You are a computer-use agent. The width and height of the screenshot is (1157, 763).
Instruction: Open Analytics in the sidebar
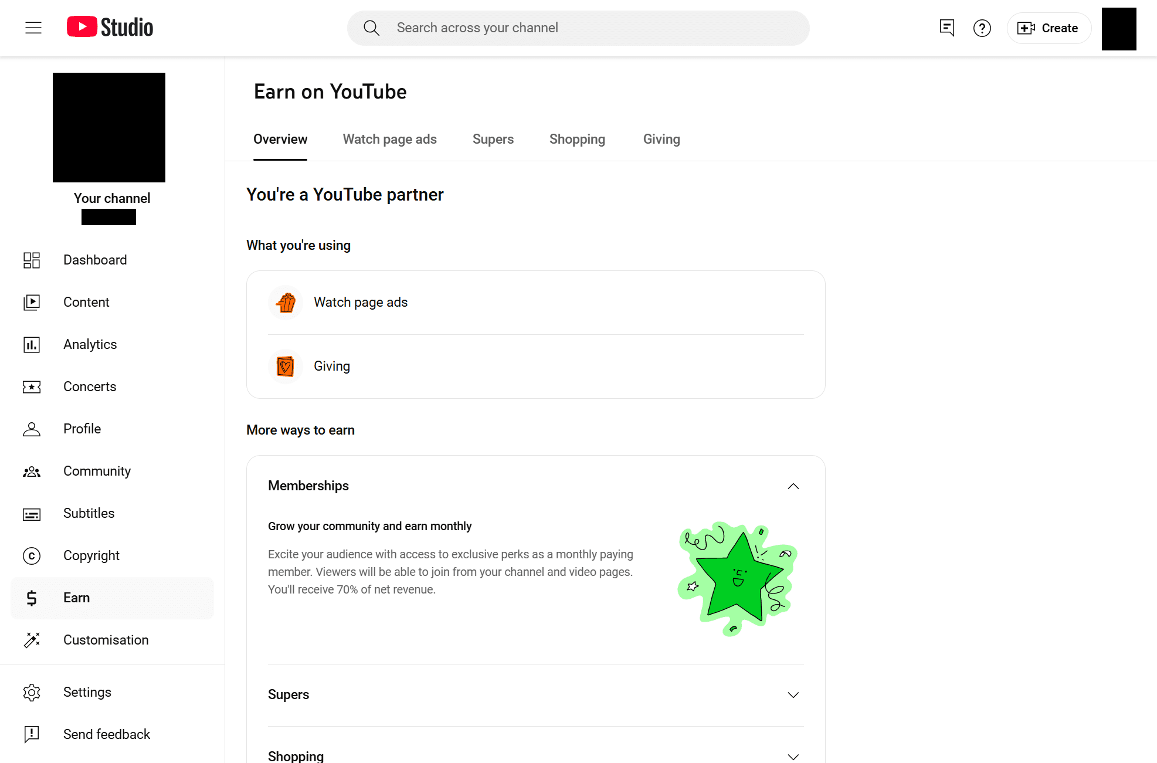[112, 344]
